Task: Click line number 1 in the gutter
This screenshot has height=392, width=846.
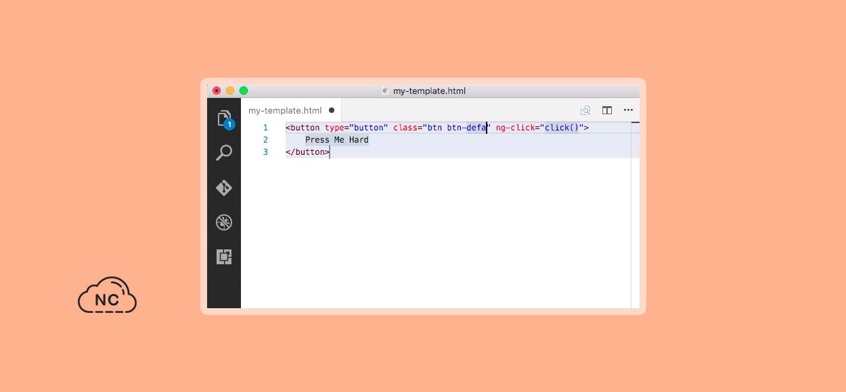Action: click(265, 128)
